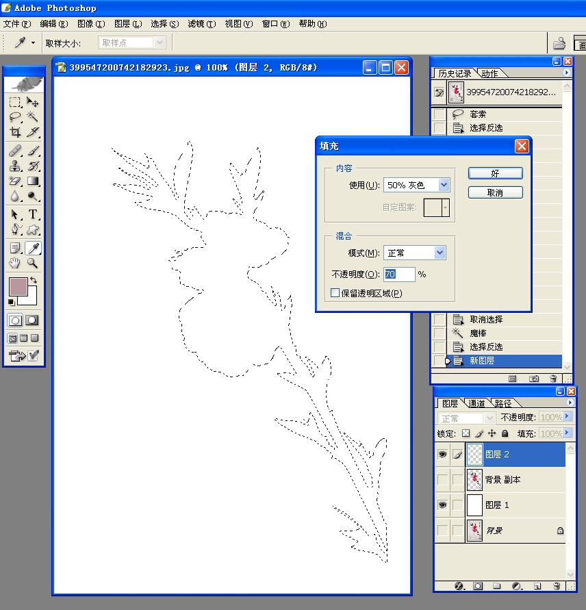This screenshot has width=586, height=610.
Task: Click the foreground color swatch
Action: point(18,287)
